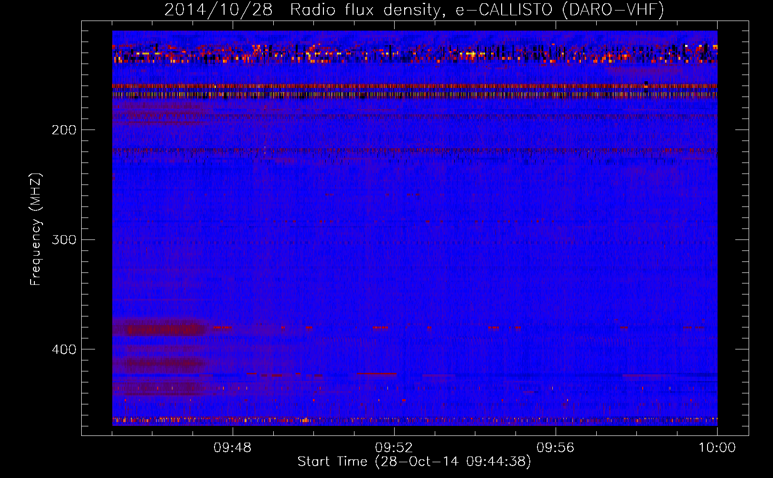Image resolution: width=773 pixels, height=478 pixels.
Task: Click the 09:48 time tick label
Action: 232,448
